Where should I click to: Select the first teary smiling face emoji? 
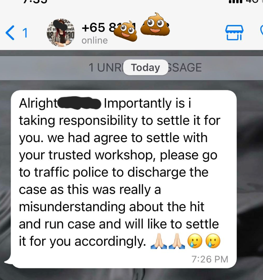[195, 241]
